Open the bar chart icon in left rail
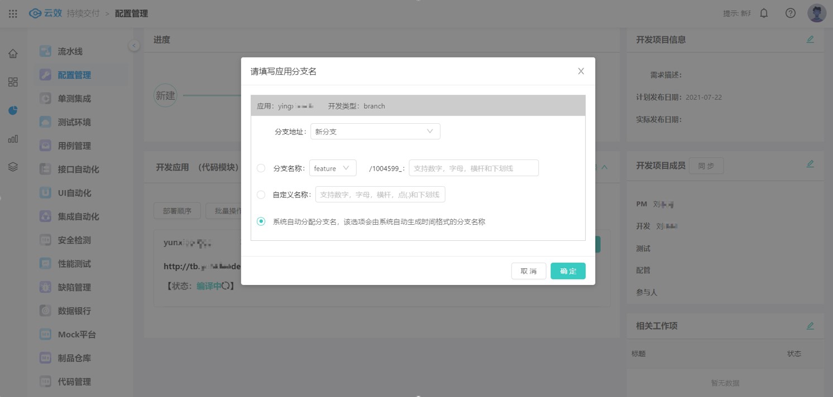Viewport: 833px width, 397px height. point(13,139)
